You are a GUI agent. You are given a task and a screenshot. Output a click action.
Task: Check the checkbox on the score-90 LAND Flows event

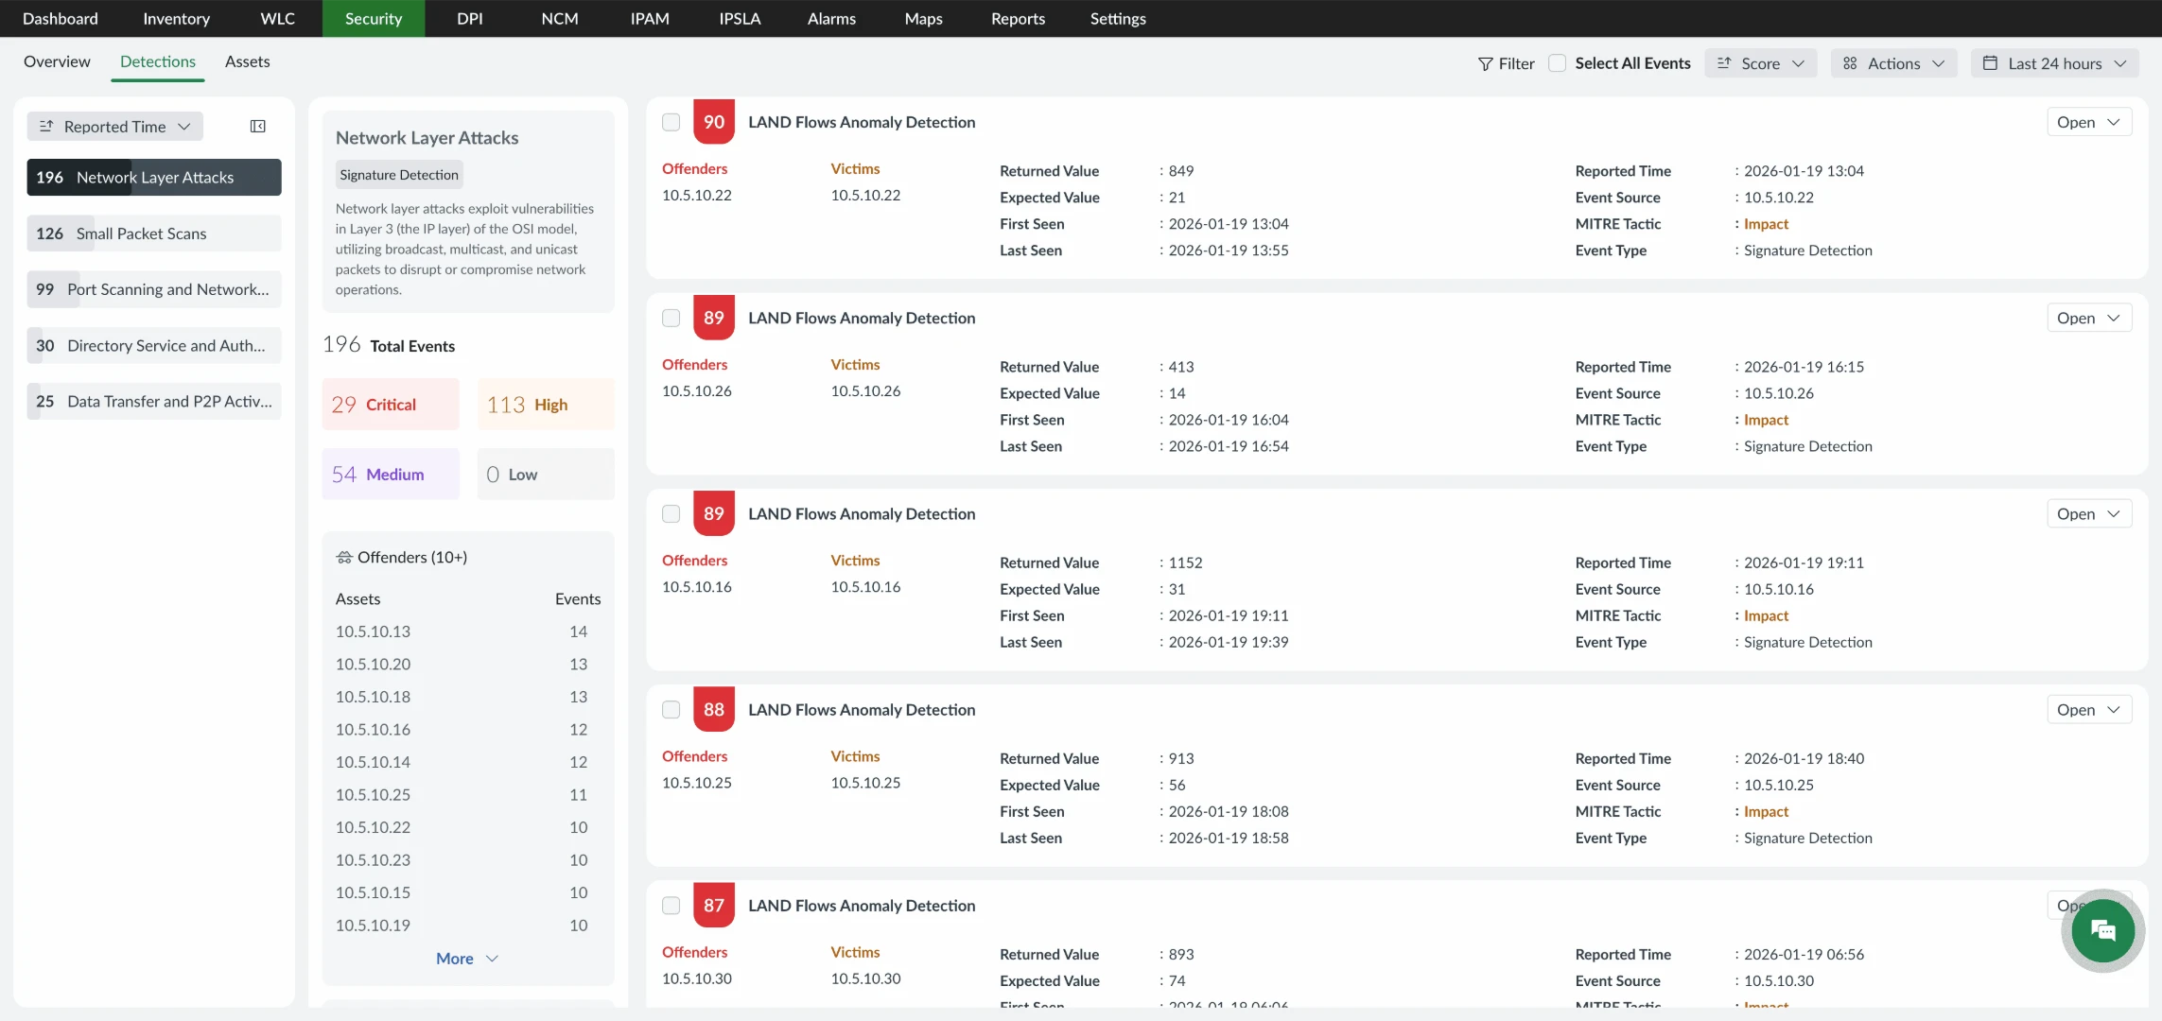tap(671, 122)
